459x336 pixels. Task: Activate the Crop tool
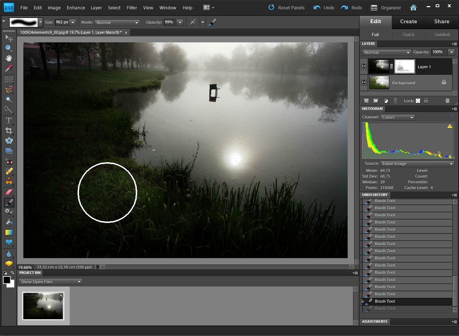pyautogui.click(x=9, y=131)
